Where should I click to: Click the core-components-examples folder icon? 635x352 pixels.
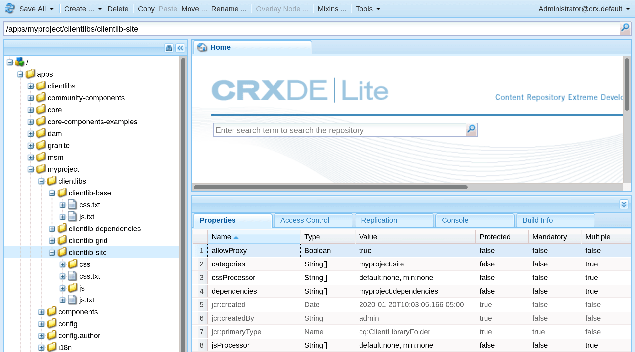click(x=41, y=121)
